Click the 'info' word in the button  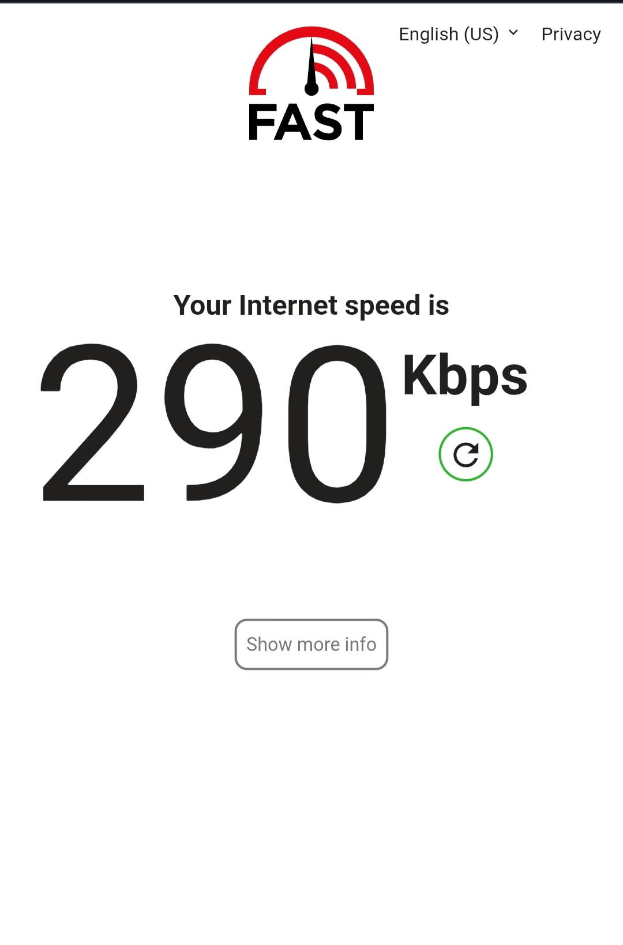tap(361, 644)
